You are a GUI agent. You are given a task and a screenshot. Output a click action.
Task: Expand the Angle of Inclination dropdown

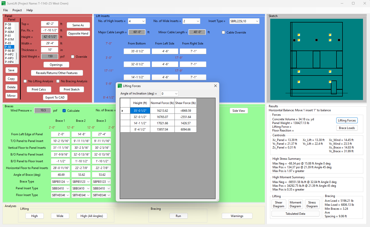click(x=176, y=94)
